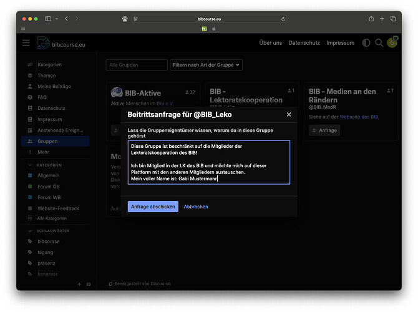Click the Forum ÖB category color square
The height and width of the screenshot is (312, 418).
(x=30, y=187)
